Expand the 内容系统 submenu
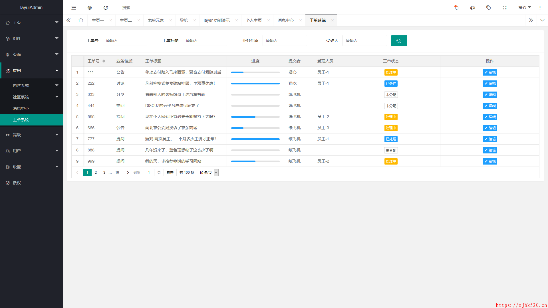This screenshot has width=548, height=308. click(x=31, y=86)
